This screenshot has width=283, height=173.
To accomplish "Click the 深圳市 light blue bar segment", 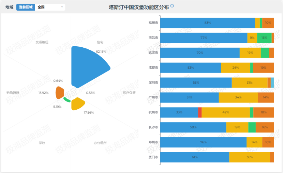I will click(x=272, y=83).
